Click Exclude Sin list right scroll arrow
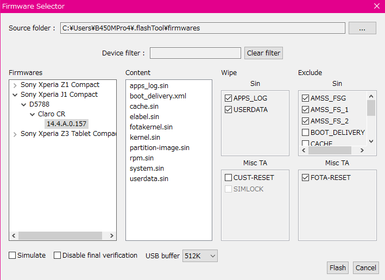385x280 pixels. (362, 150)
